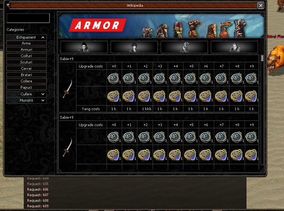Screen dimensions: 284x211
Task: Select the warrior class portrait tab
Action: click(84, 47)
